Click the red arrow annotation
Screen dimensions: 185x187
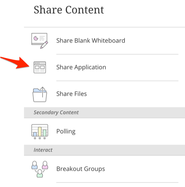click(x=15, y=63)
